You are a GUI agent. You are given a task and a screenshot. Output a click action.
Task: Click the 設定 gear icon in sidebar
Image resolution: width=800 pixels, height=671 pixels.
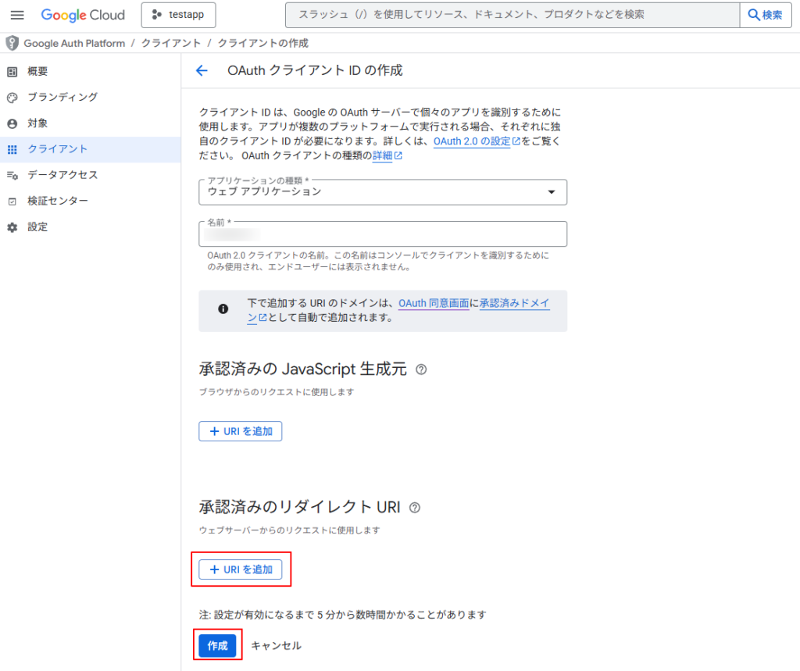12,227
